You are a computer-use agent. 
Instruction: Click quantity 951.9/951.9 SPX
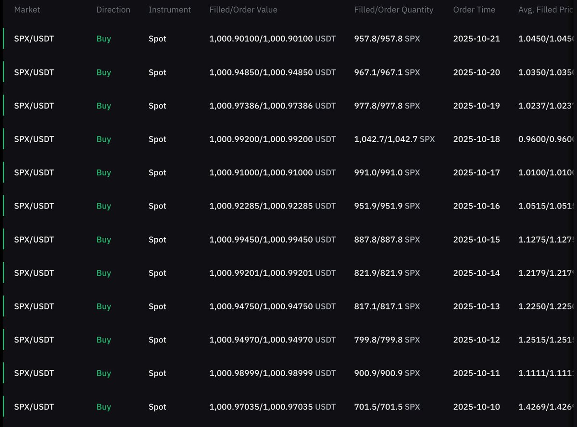387,206
